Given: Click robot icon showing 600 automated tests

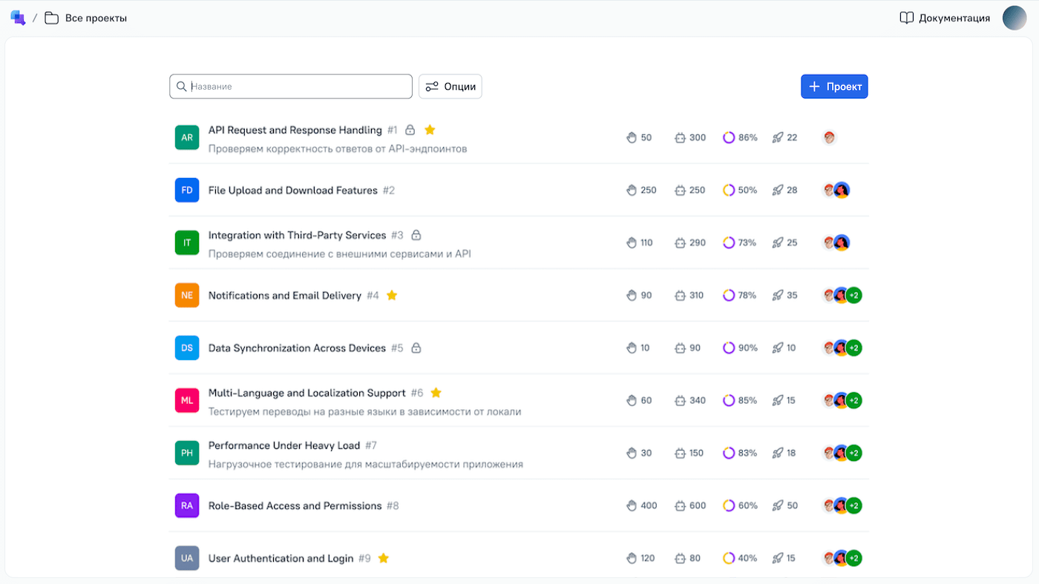Looking at the screenshot, I should (680, 506).
